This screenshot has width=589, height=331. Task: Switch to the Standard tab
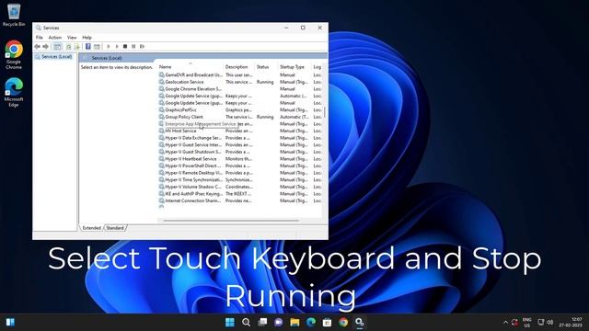coord(115,228)
